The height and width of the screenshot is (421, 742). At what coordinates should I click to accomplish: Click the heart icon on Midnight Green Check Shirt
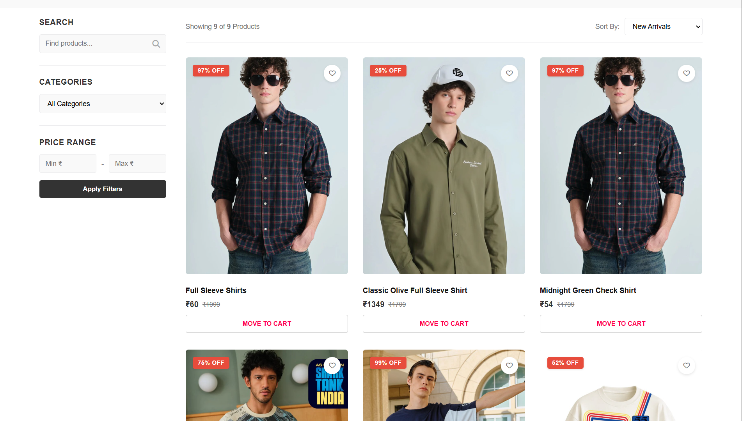point(687,73)
